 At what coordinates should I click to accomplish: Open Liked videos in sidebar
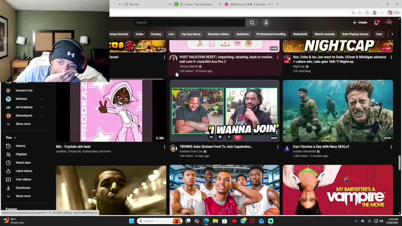(x=24, y=171)
